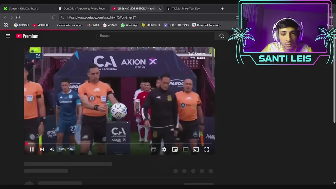This screenshot has width=336, height=189.
Task: Open GMAIL bookmark
Action: tap(93, 25)
